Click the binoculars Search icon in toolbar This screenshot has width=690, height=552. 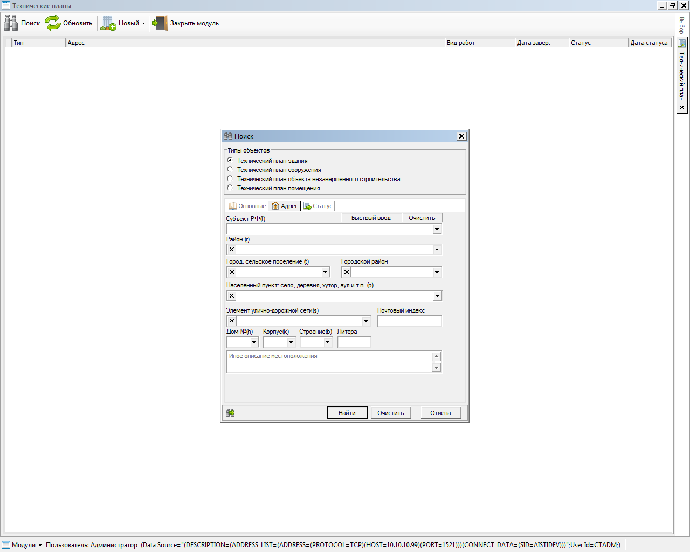click(x=11, y=23)
